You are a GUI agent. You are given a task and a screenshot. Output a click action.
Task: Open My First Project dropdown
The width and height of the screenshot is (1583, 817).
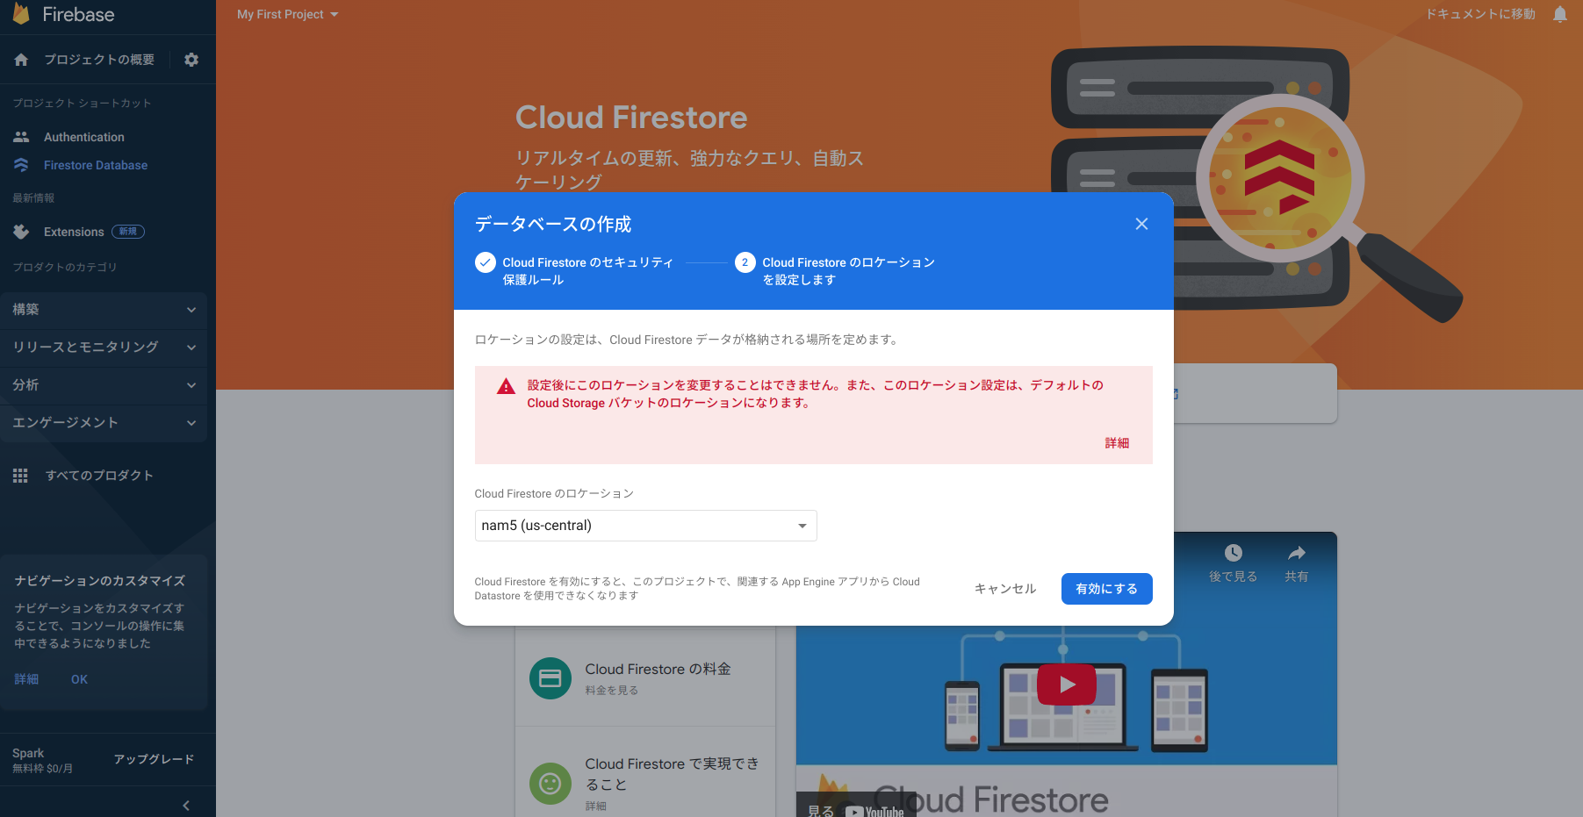(288, 14)
